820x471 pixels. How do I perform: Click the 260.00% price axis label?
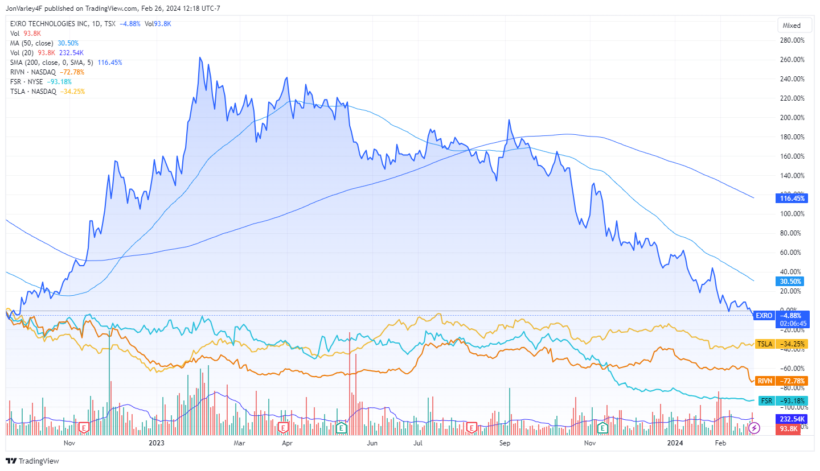[x=792, y=60]
